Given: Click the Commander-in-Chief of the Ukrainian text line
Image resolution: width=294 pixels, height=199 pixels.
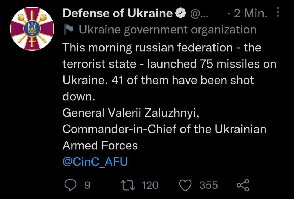Looking at the screenshot, I should point(164,129).
